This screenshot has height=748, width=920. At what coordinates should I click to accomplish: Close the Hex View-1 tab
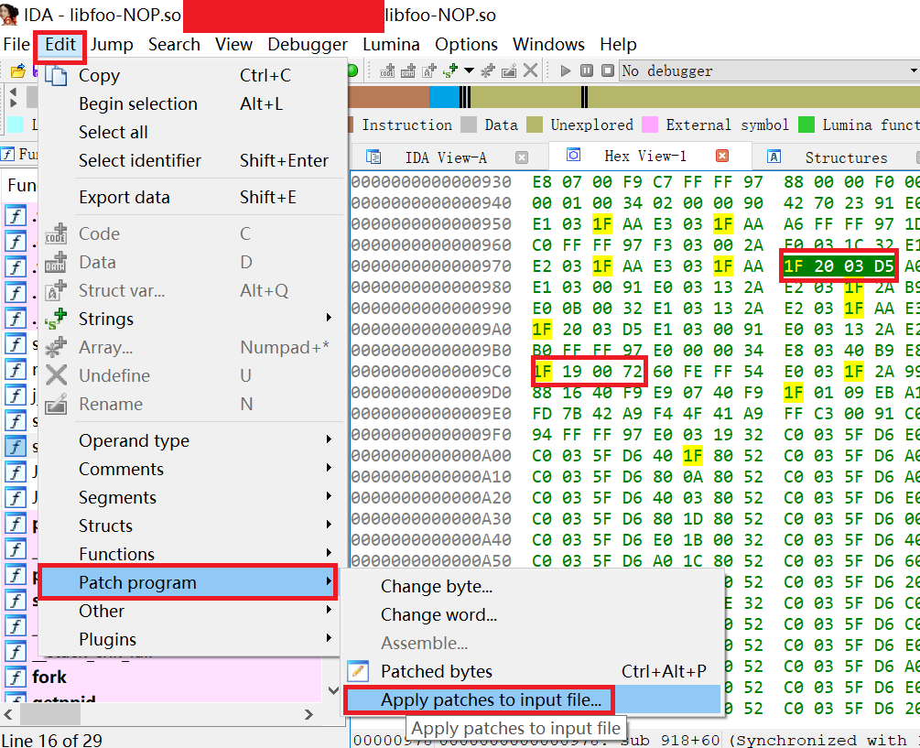tap(722, 156)
